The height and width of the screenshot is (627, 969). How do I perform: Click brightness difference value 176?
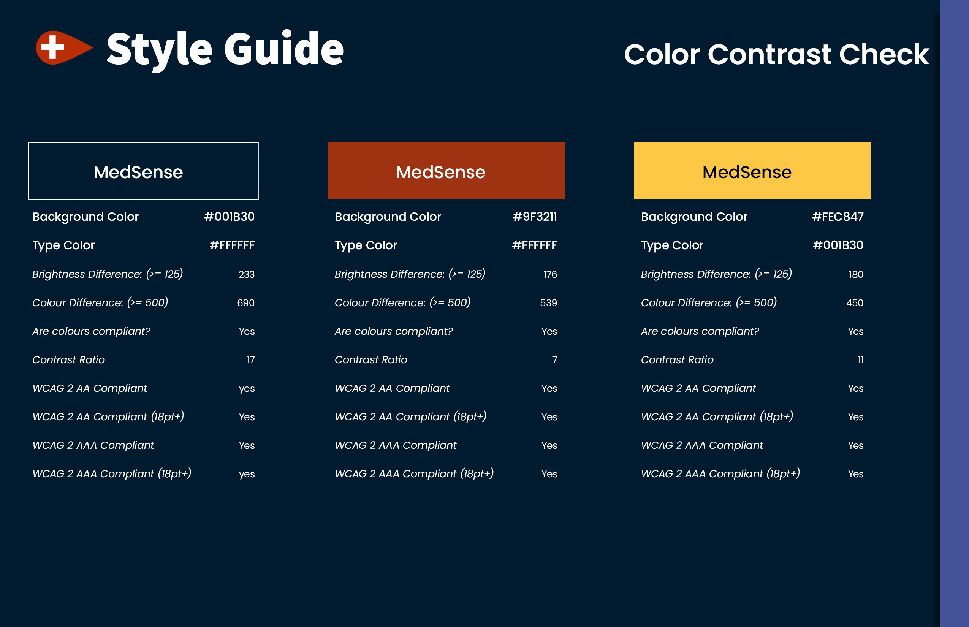pyautogui.click(x=550, y=274)
